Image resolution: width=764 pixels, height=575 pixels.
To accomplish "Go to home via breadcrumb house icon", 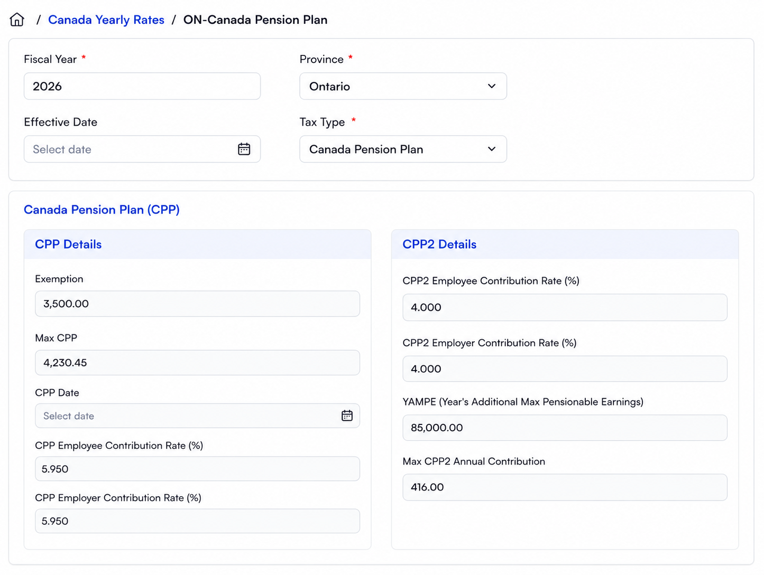I will 17,20.
